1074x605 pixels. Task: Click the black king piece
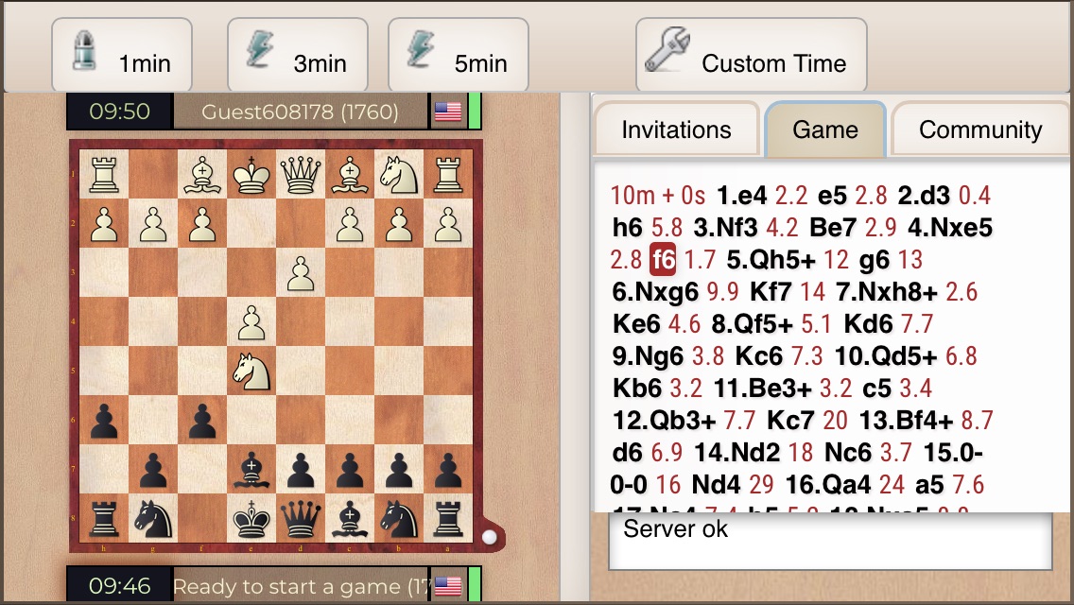pos(251,519)
